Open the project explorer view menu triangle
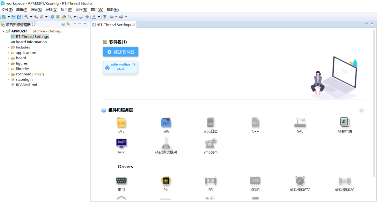 (x=75, y=24)
